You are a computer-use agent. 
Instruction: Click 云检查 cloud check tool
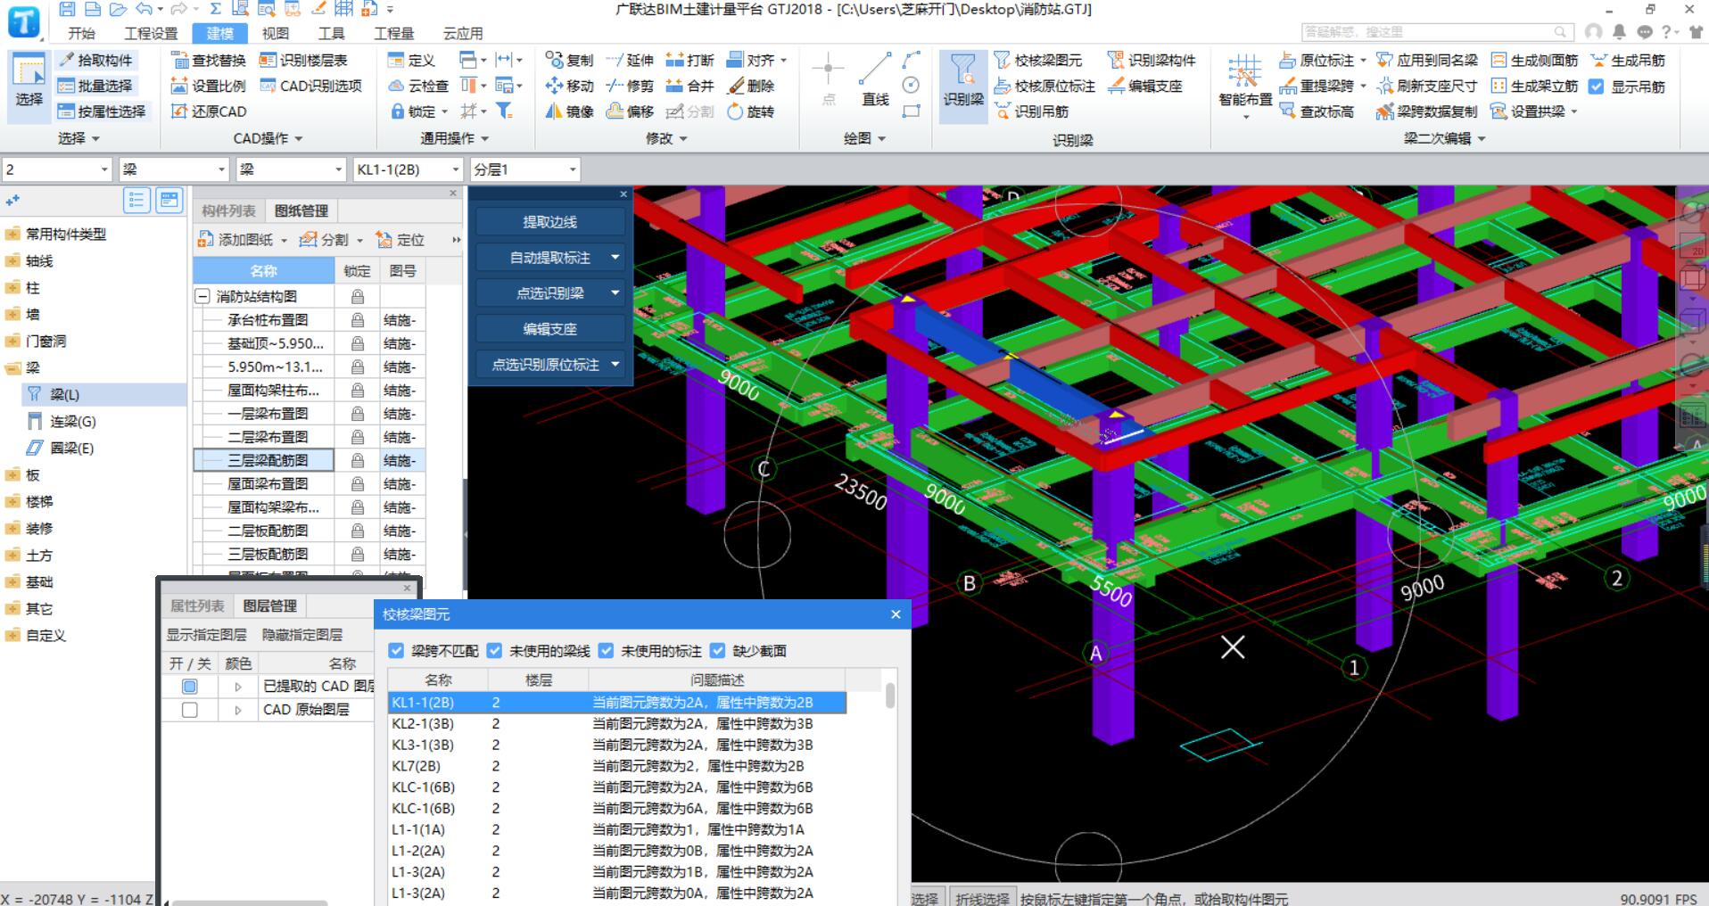(418, 86)
